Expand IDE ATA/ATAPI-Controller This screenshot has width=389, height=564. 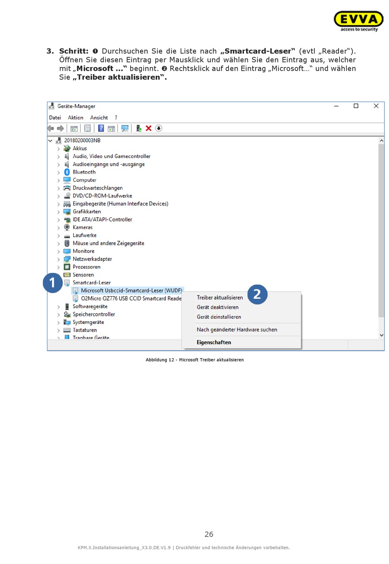pos(59,220)
